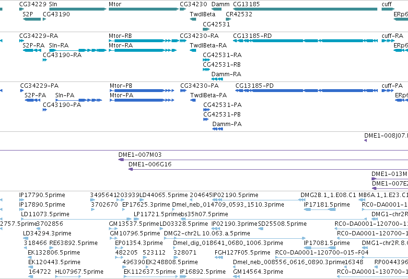This screenshot has height=279, width=408.
Task: Select the S2P gene arrow
Action: [32, 19]
